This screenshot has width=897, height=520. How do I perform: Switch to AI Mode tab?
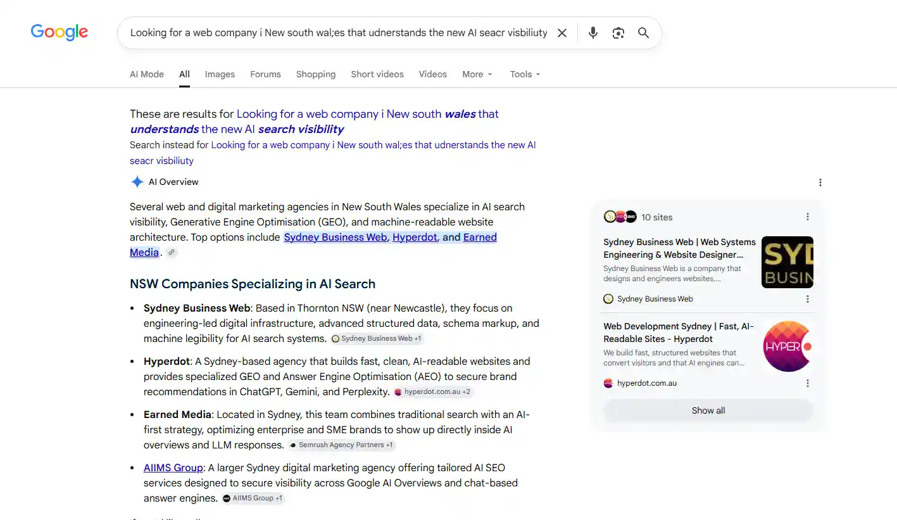(147, 74)
